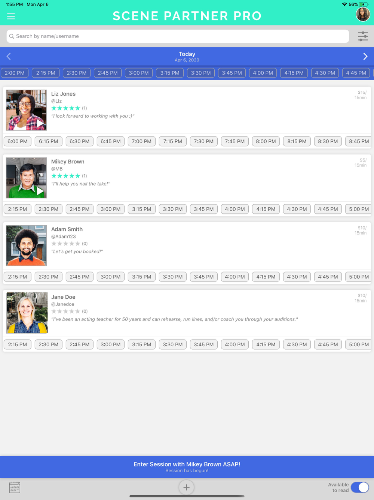Book Liz Jones at 7:00 PM
Image resolution: width=374 pixels, height=500 pixels.
142,141
